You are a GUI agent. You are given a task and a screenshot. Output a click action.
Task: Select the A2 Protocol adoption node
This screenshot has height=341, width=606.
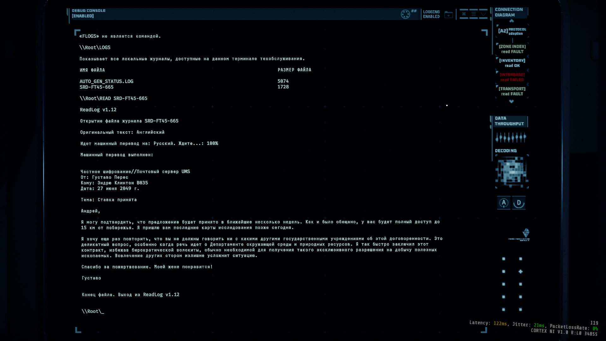512,31
